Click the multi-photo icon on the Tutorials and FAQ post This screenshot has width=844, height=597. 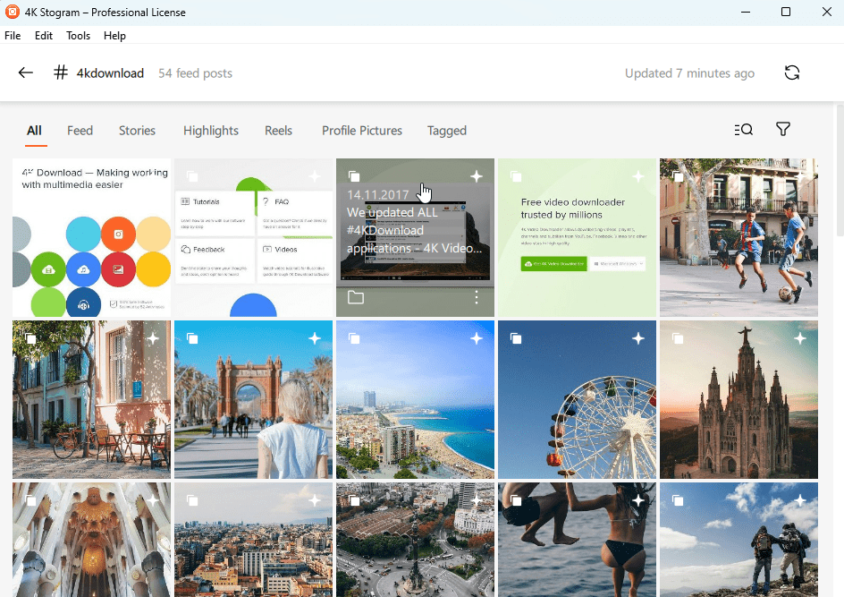point(192,176)
